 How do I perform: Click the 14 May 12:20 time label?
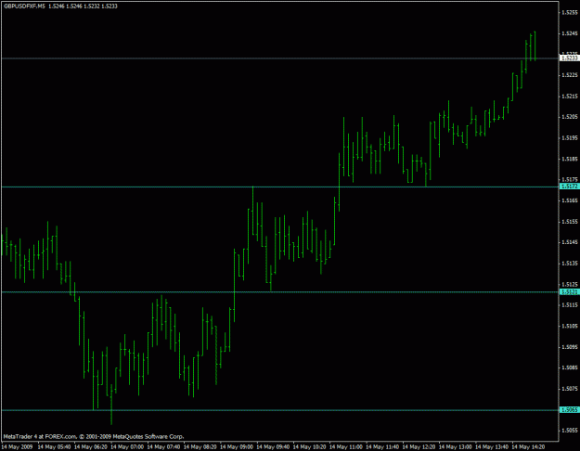(419, 447)
